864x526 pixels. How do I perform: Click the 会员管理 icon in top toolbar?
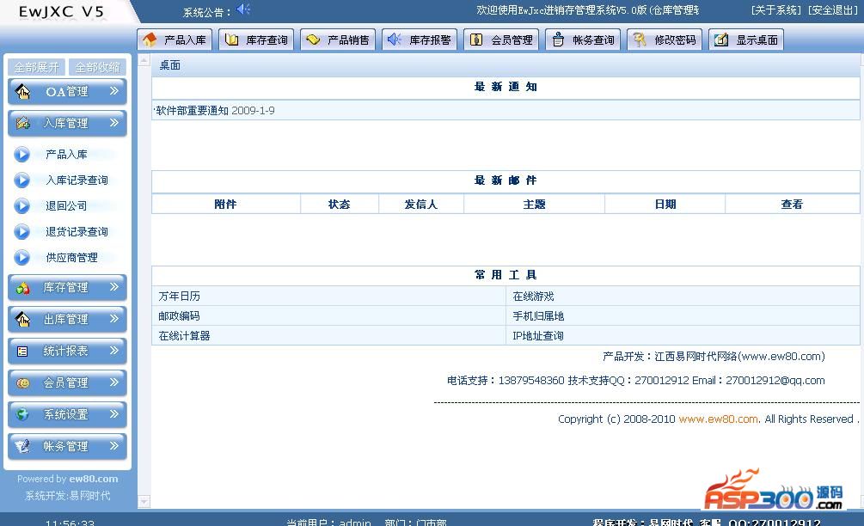pos(475,40)
